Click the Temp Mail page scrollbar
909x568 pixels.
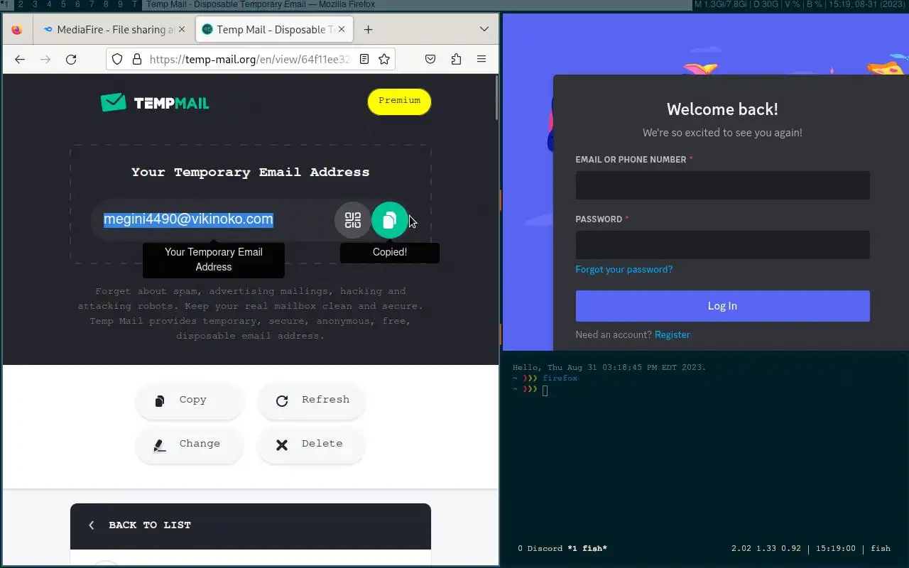496,98
